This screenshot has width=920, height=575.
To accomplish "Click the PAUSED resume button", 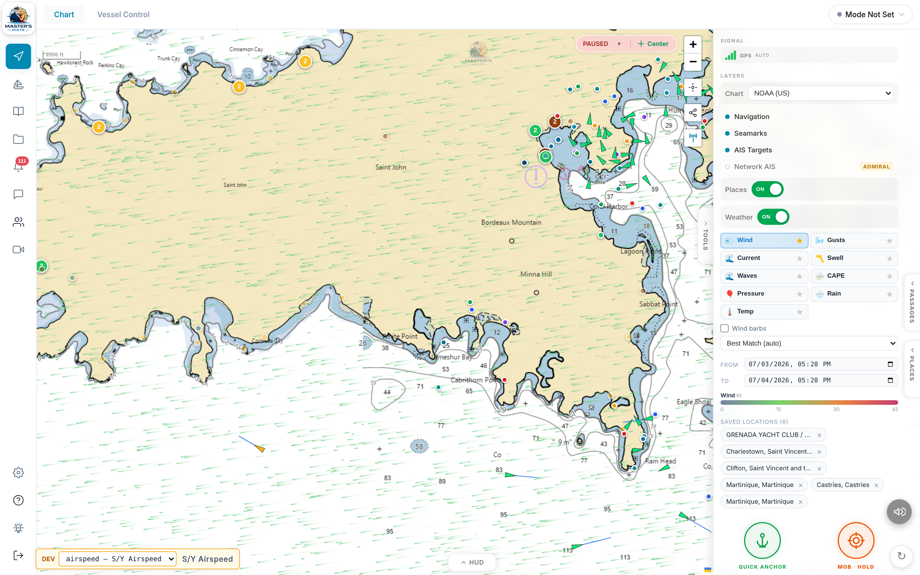I will tap(602, 44).
